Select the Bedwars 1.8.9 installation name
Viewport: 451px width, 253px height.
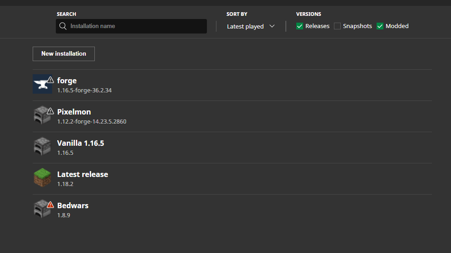pyautogui.click(x=73, y=205)
